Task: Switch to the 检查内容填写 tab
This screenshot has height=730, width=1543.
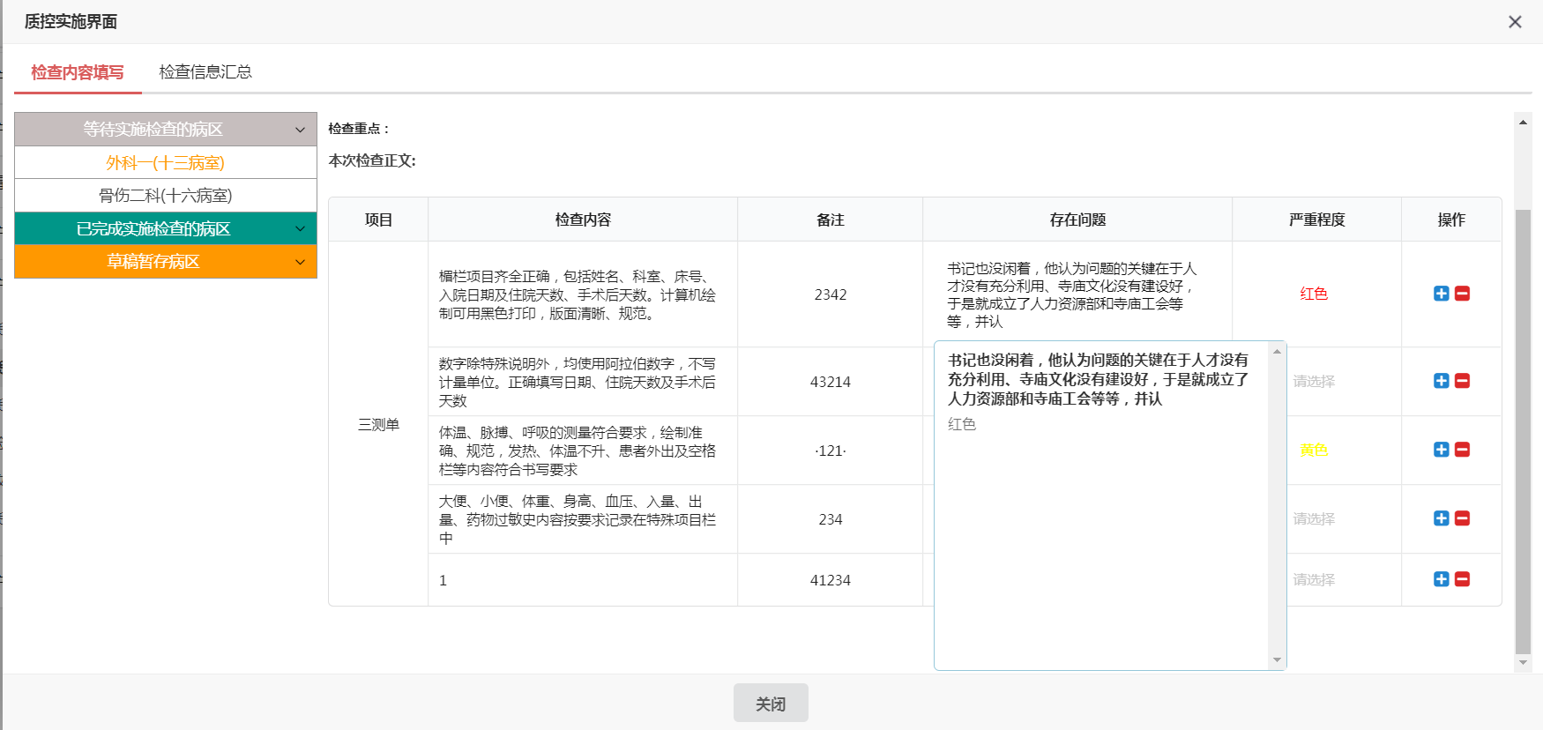Action: (x=78, y=72)
